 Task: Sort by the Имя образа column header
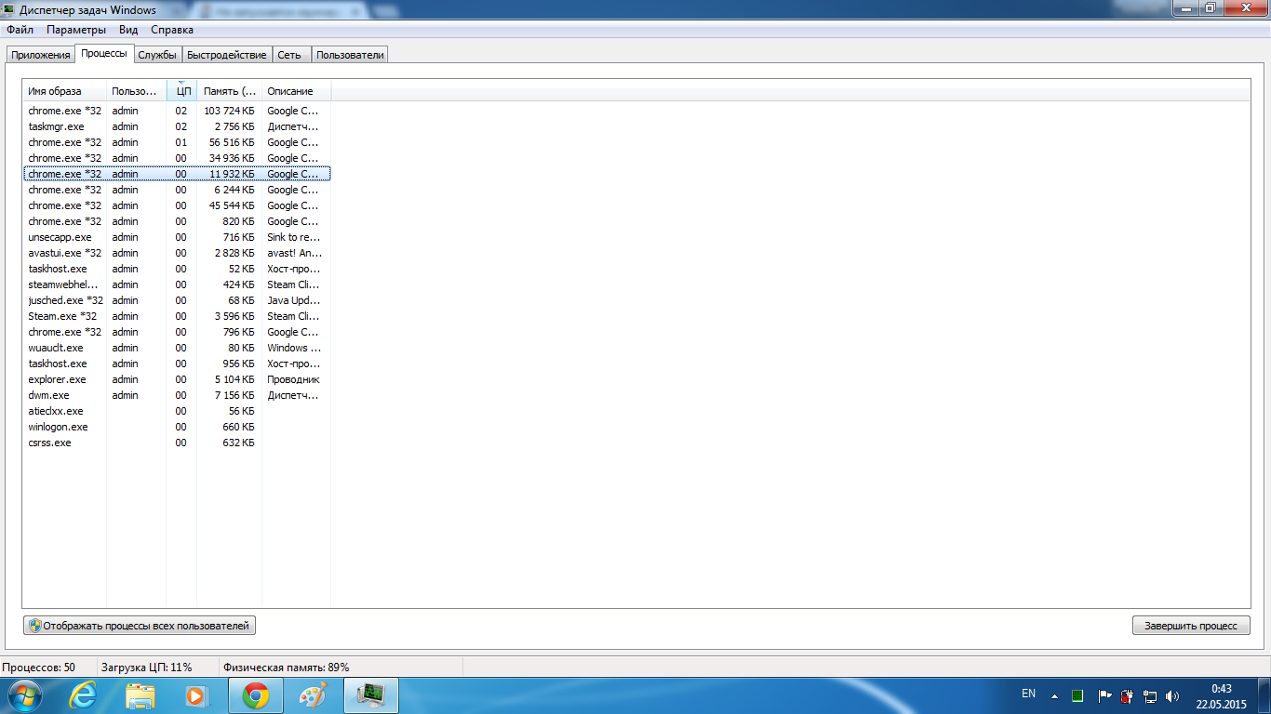point(64,91)
